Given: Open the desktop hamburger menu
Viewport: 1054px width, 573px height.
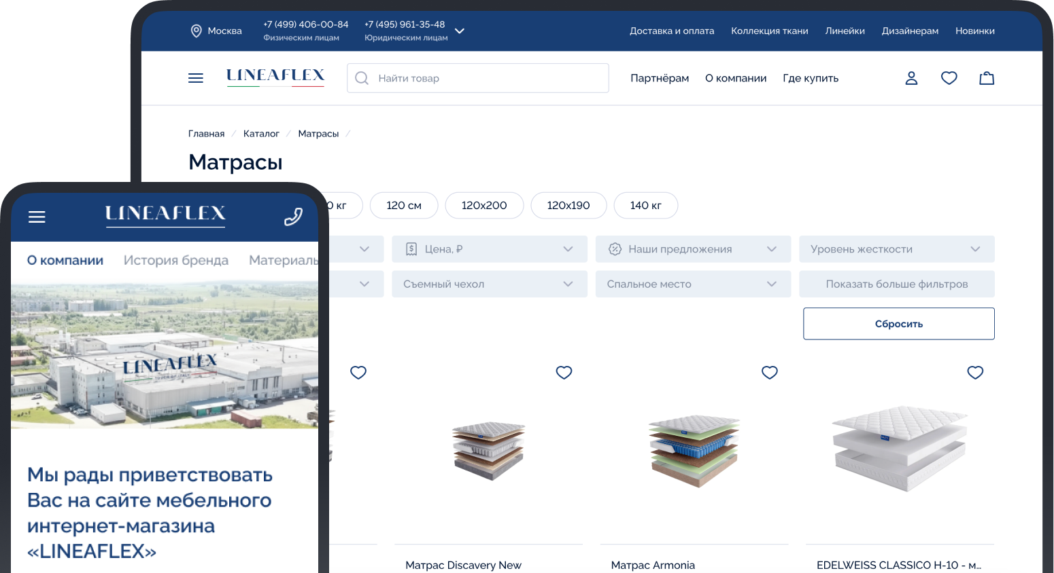Looking at the screenshot, I should pos(196,78).
